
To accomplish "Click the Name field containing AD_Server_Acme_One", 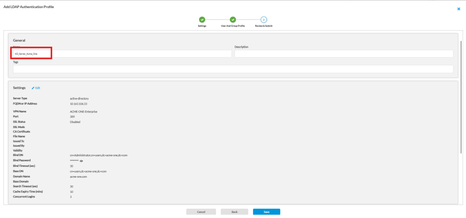I will 122,54.
